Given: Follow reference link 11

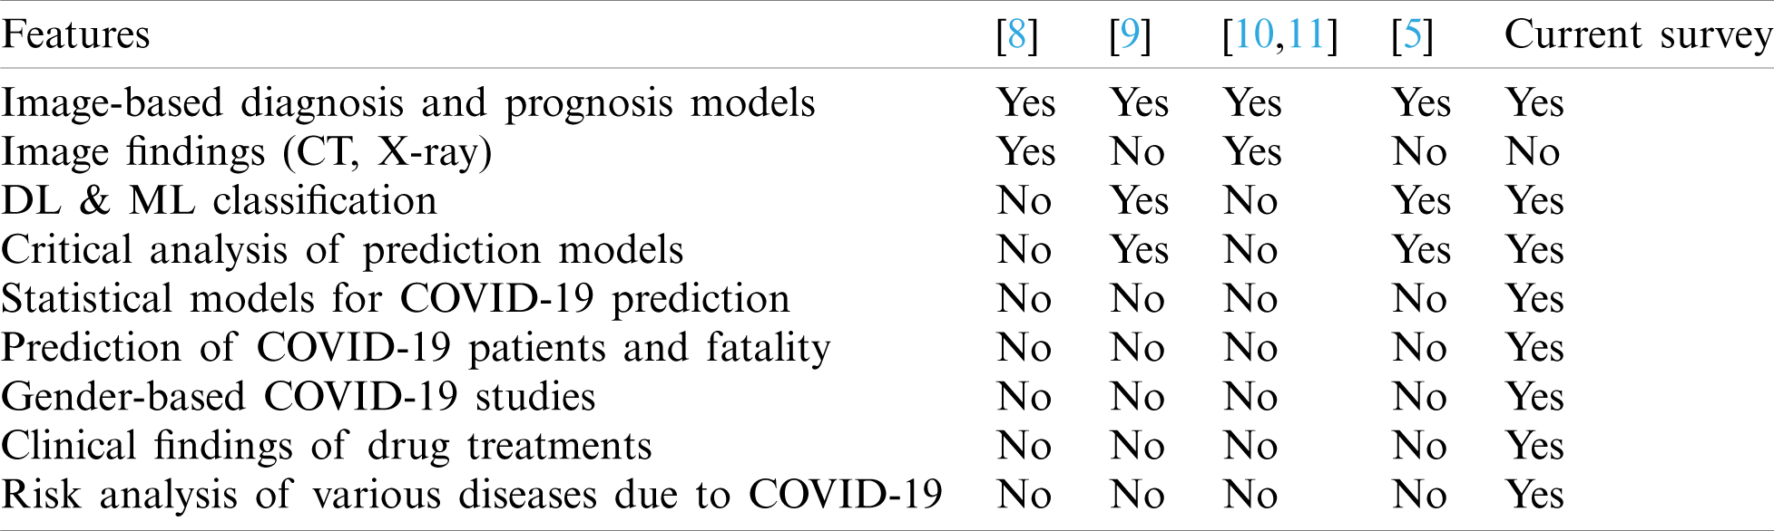Looking at the screenshot, I should [1306, 35].
